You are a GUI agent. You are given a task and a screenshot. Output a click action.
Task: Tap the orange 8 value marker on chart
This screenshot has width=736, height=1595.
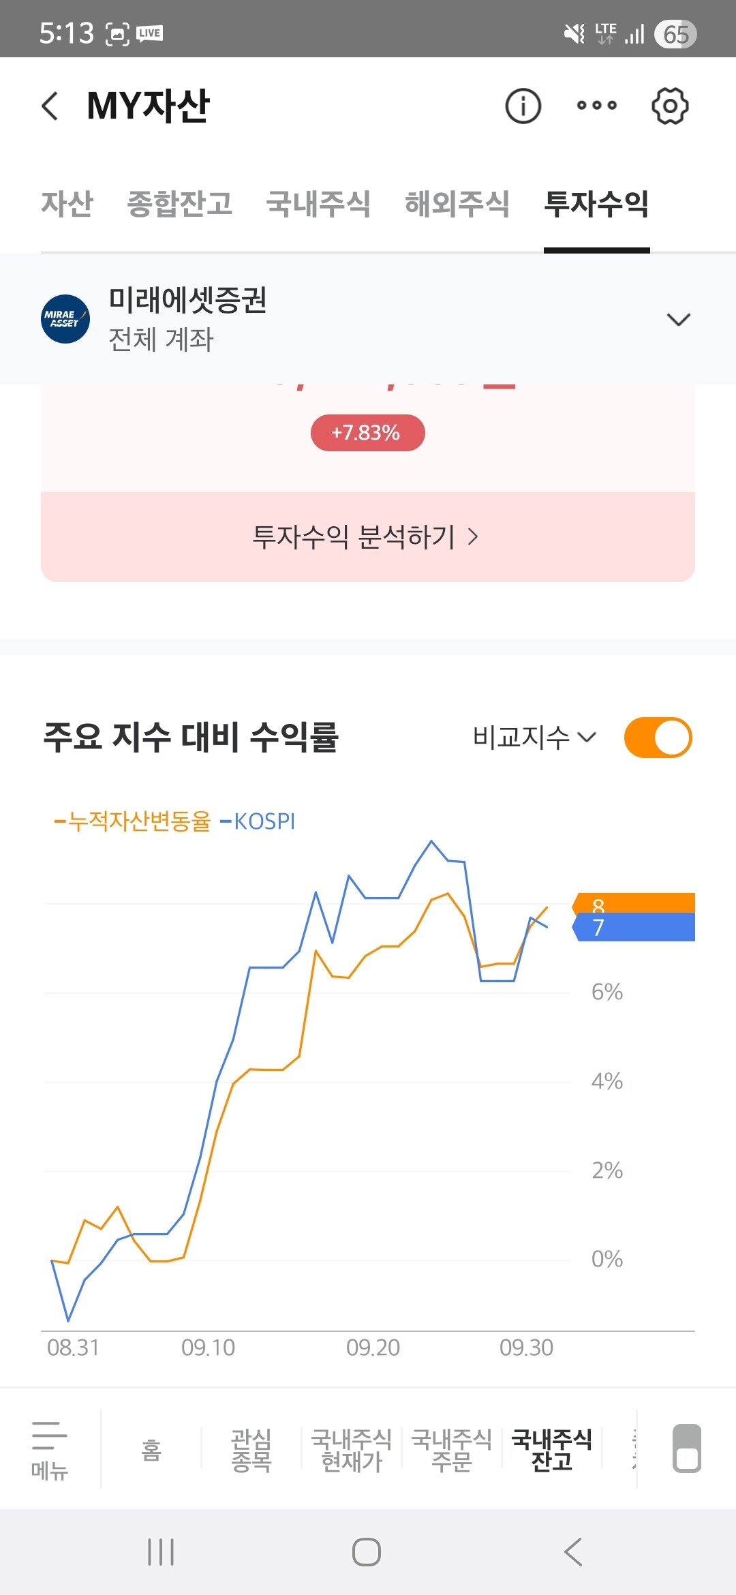point(634,902)
